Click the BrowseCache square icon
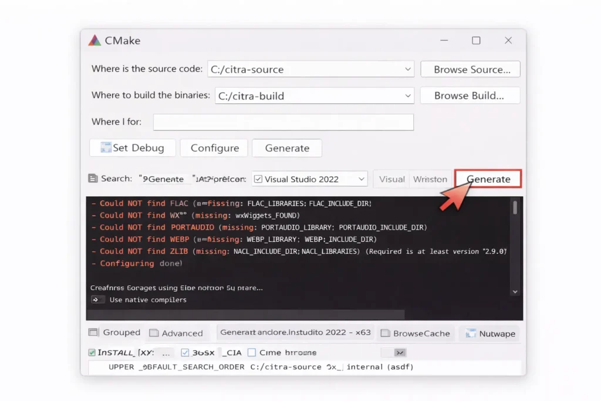Screen dimensions: 601x401 (384, 333)
